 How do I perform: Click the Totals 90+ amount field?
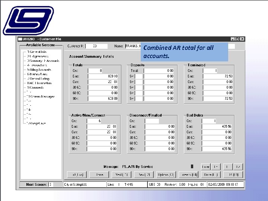click(x=103, y=99)
